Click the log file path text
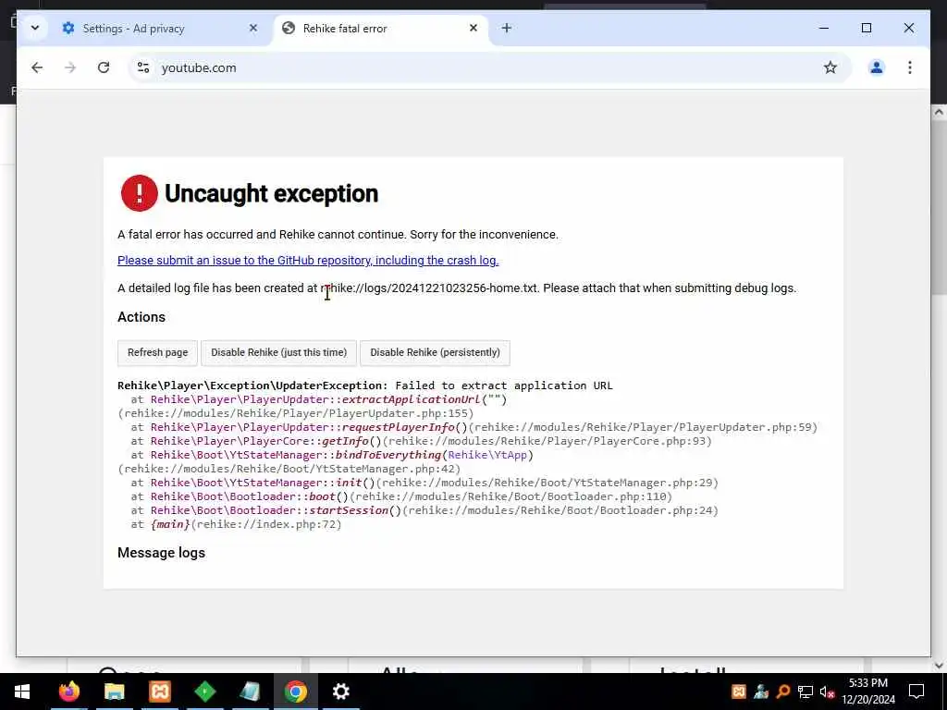The image size is (947, 710). (x=429, y=288)
